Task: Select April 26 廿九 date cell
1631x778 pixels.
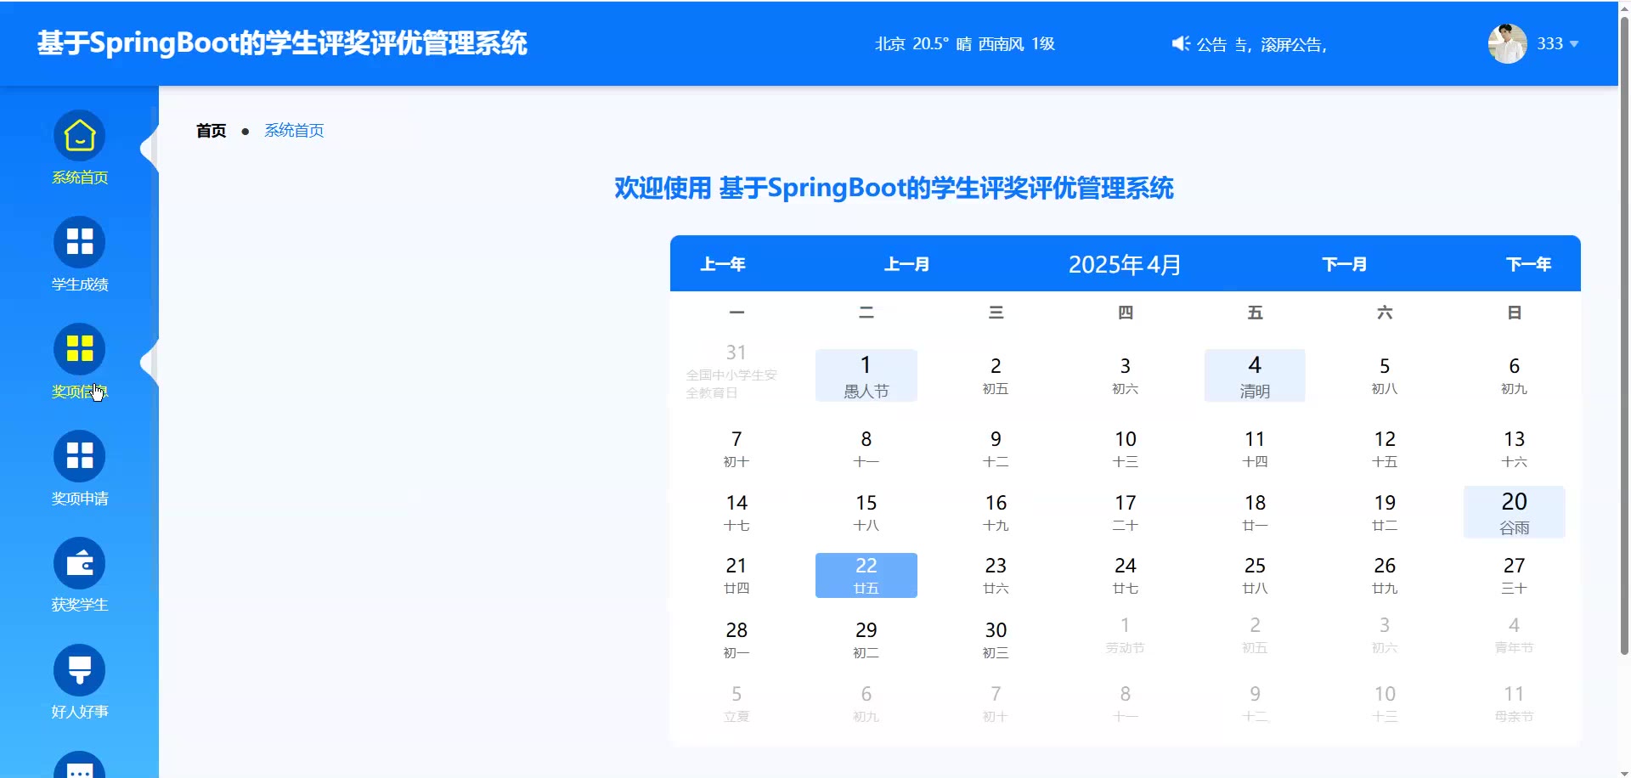Action: point(1385,575)
